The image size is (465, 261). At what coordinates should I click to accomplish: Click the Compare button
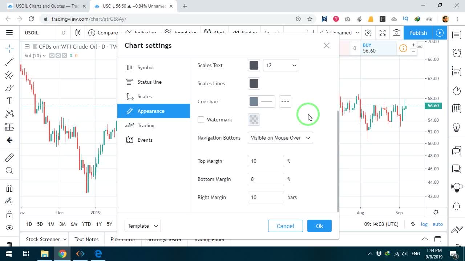103,33
